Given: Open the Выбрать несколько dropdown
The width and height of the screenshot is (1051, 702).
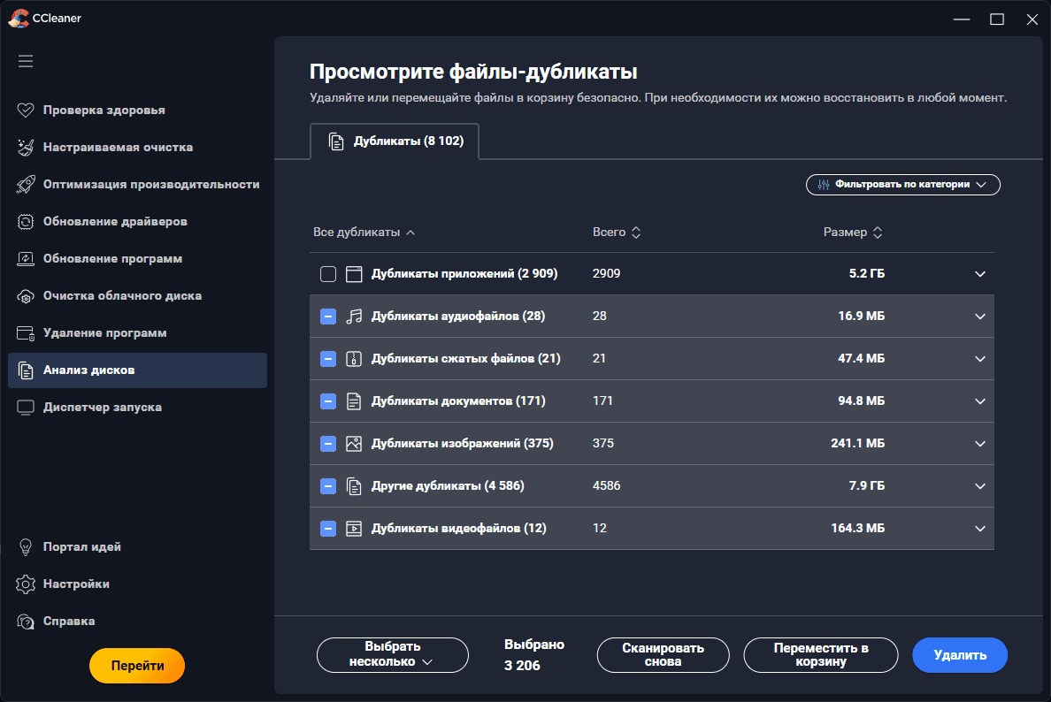Looking at the screenshot, I should (x=392, y=654).
